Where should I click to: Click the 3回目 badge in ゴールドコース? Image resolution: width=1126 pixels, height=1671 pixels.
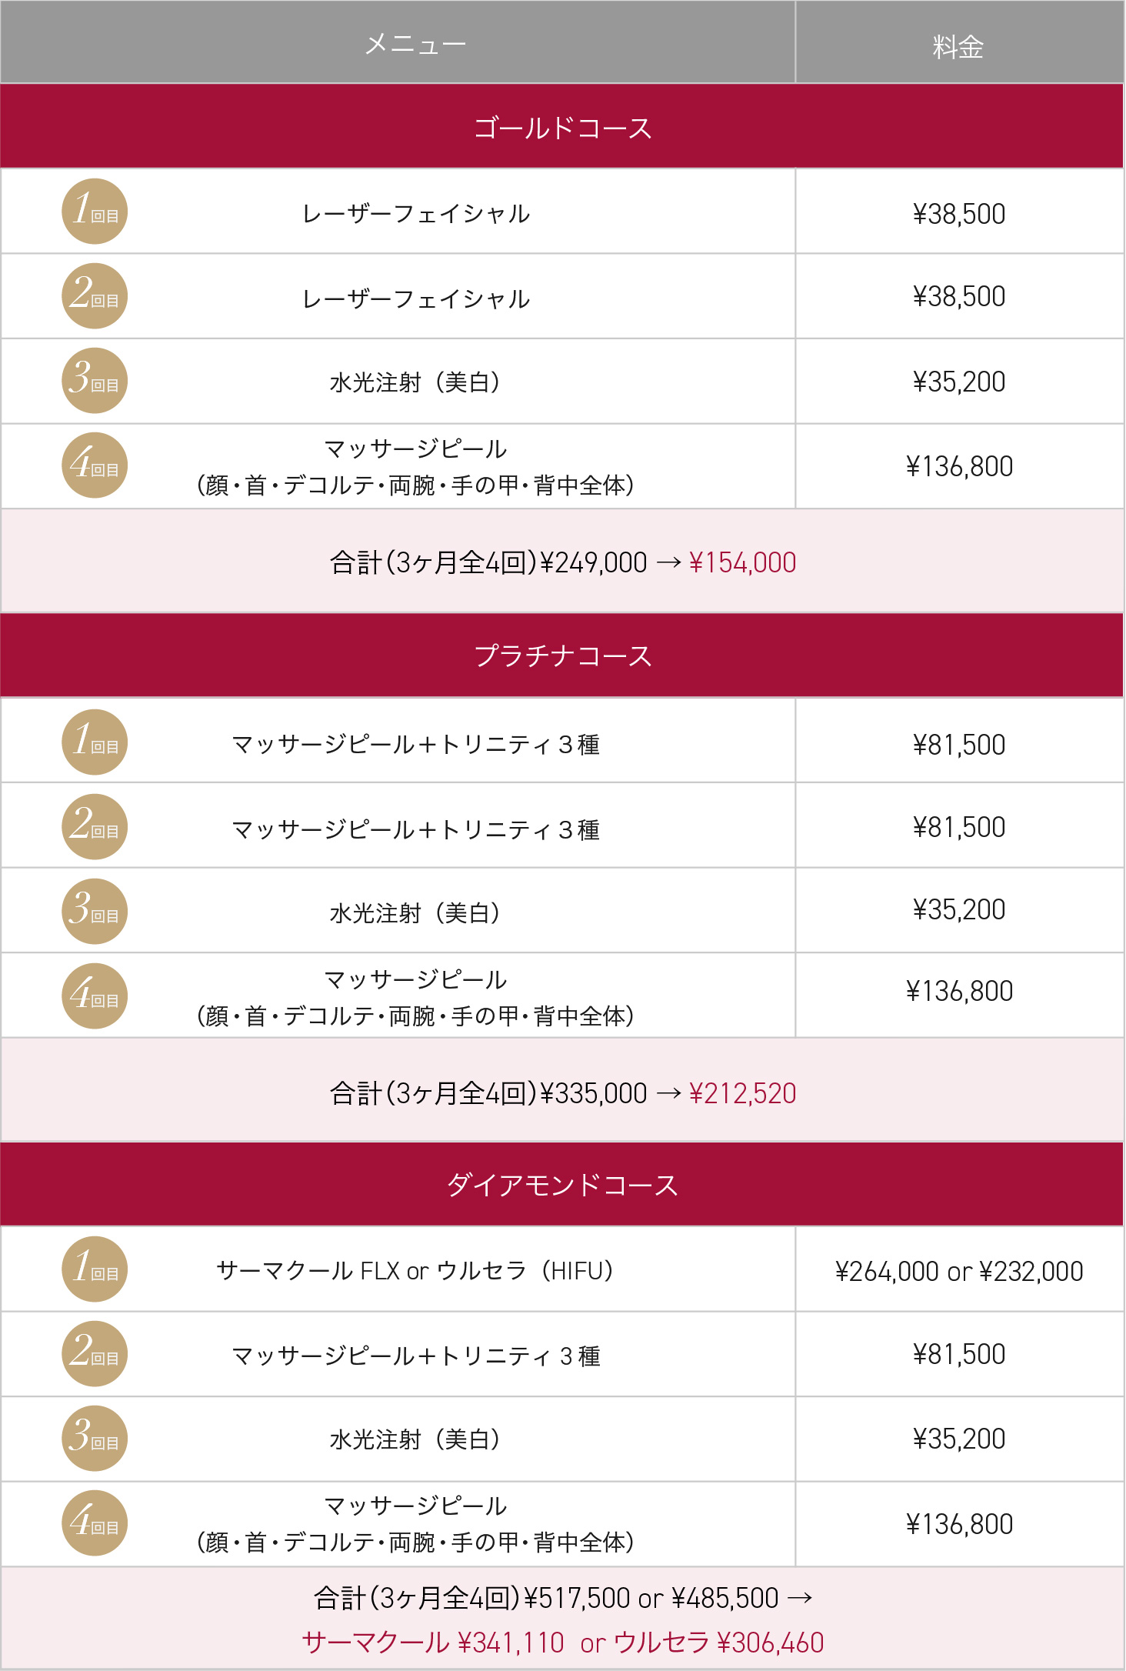tap(95, 381)
